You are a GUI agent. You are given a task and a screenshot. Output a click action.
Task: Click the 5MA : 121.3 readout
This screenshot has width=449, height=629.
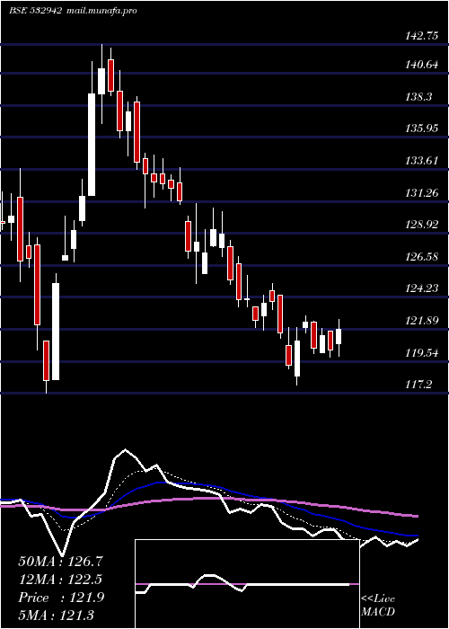pos(56,615)
